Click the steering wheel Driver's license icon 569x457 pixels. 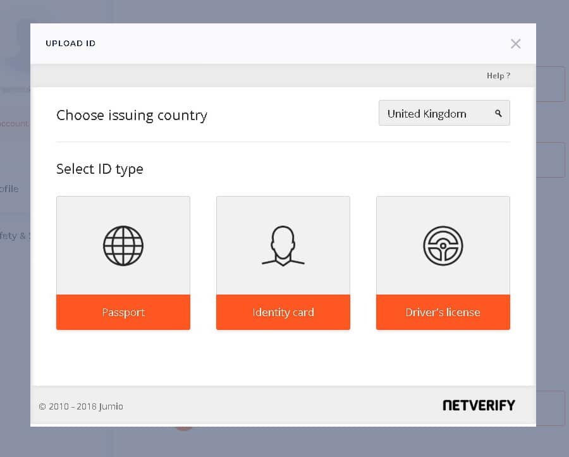(443, 245)
